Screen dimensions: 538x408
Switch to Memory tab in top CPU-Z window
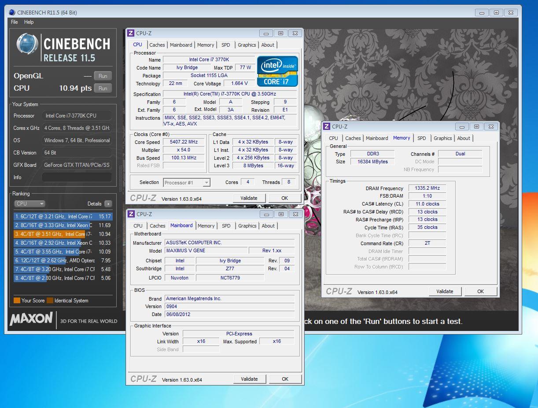206,45
